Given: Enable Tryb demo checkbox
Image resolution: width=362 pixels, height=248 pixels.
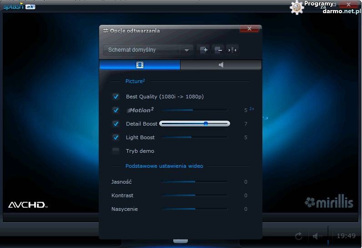Looking at the screenshot, I should click(x=116, y=151).
